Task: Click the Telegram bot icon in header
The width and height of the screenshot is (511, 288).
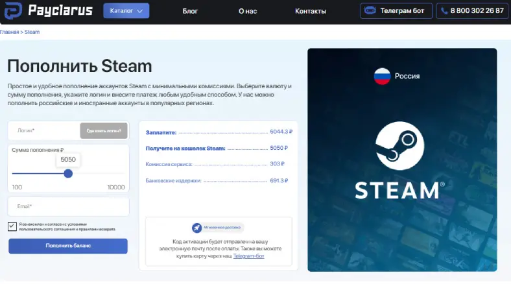Action: (x=370, y=11)
